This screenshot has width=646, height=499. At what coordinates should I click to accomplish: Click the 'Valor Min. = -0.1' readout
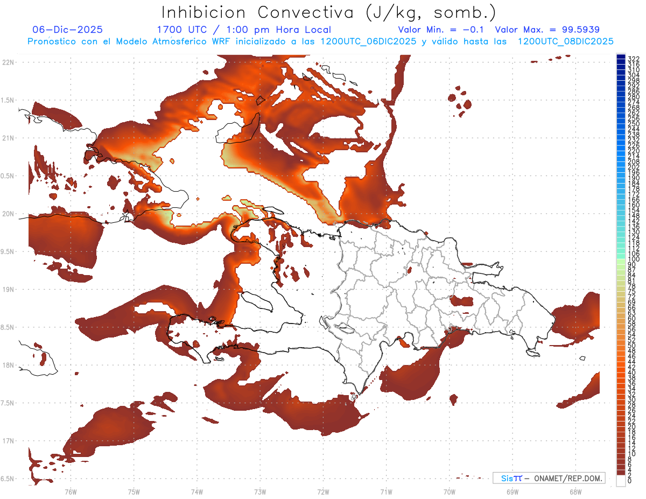(x=442, y=30)
